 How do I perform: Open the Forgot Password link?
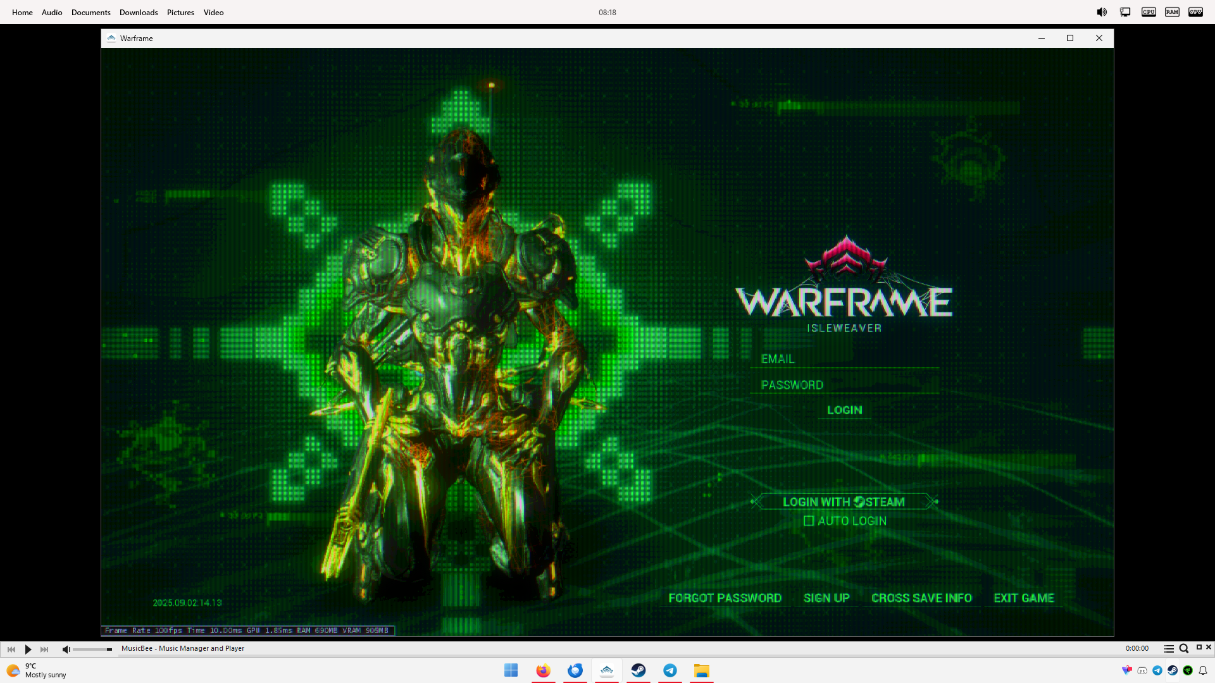[725, 598]
